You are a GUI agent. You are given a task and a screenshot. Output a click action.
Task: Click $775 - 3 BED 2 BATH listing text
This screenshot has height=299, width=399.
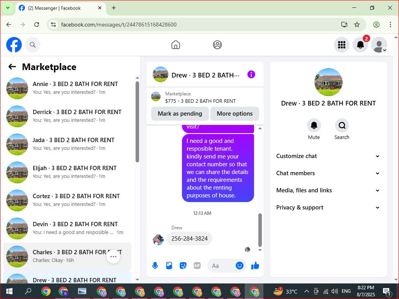click(200, 101)
